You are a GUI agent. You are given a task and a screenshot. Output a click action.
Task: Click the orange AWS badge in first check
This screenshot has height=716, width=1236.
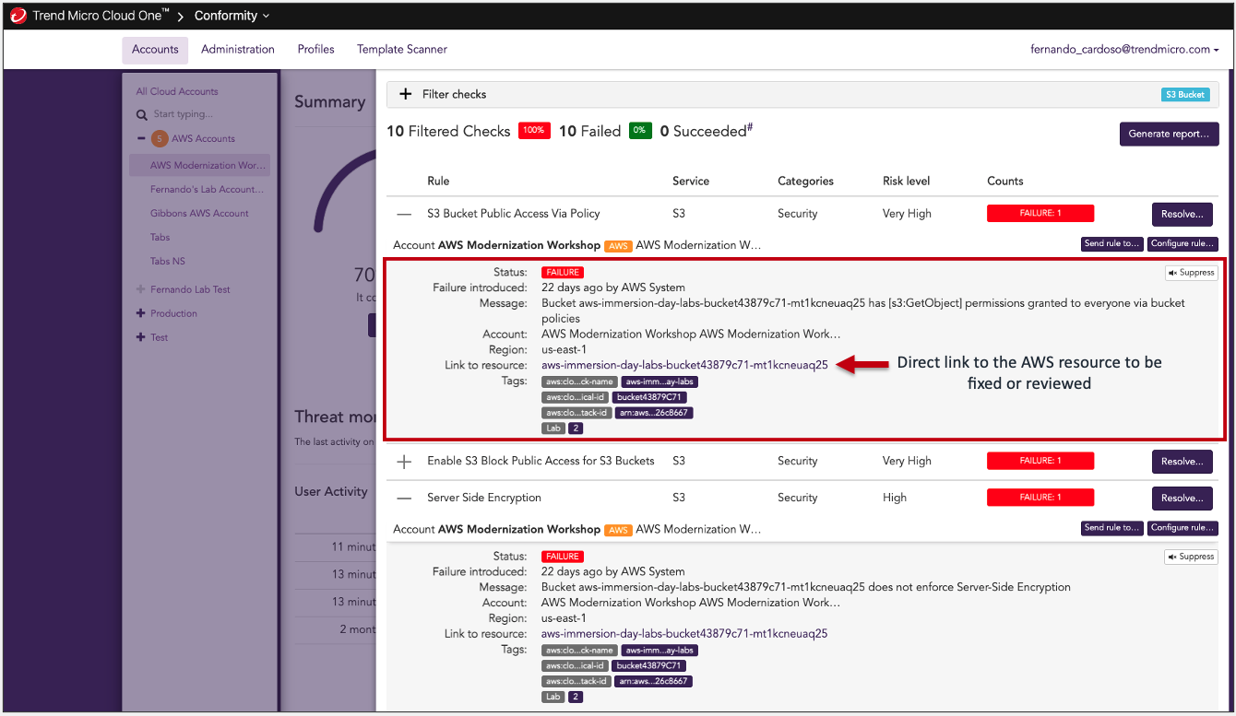[618, 246]
